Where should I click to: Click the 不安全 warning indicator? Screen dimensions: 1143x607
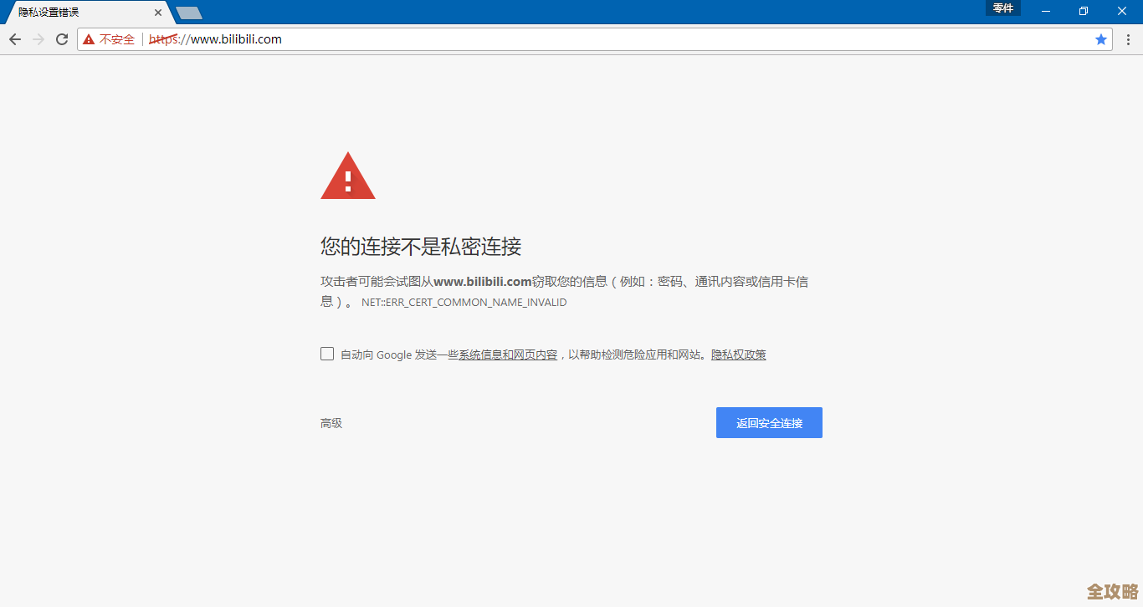[x=109, y=38]
